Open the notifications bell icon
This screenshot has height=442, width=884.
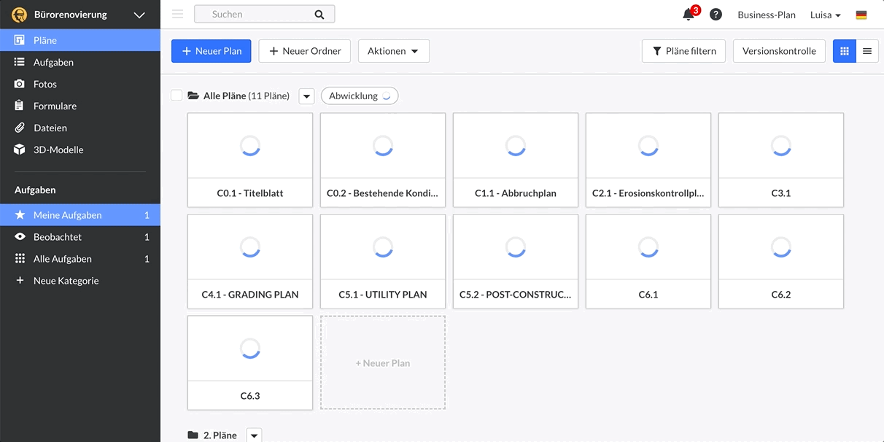tap(688, 15)
